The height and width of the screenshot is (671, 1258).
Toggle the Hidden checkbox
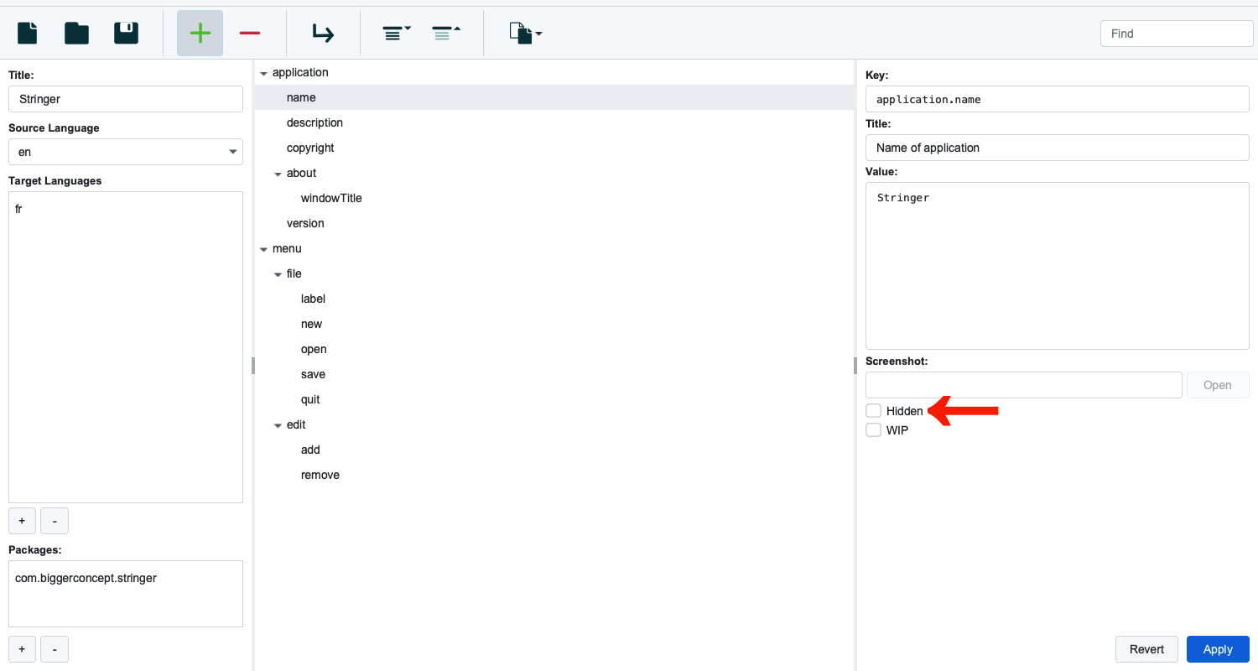pos(874,411)
